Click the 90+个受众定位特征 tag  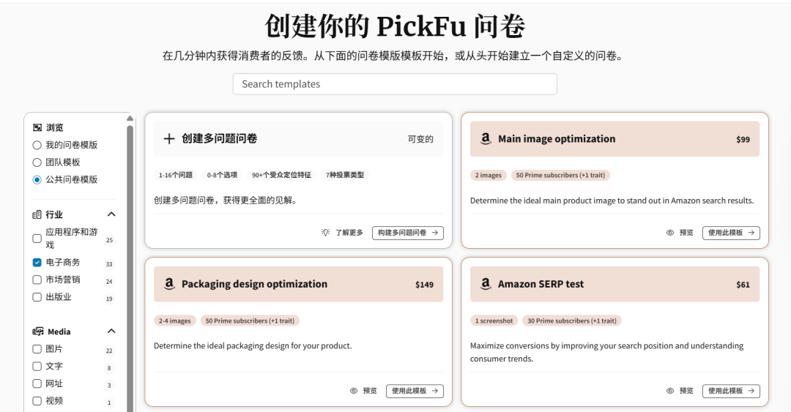click(x=281, y=175)
